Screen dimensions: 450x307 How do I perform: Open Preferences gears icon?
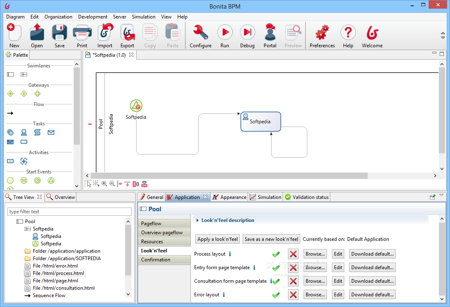pyautogui.click(x=322, y=32)
